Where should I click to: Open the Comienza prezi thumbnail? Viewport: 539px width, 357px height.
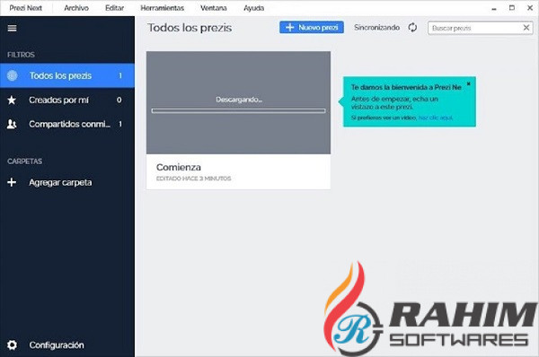click(239, 102)
